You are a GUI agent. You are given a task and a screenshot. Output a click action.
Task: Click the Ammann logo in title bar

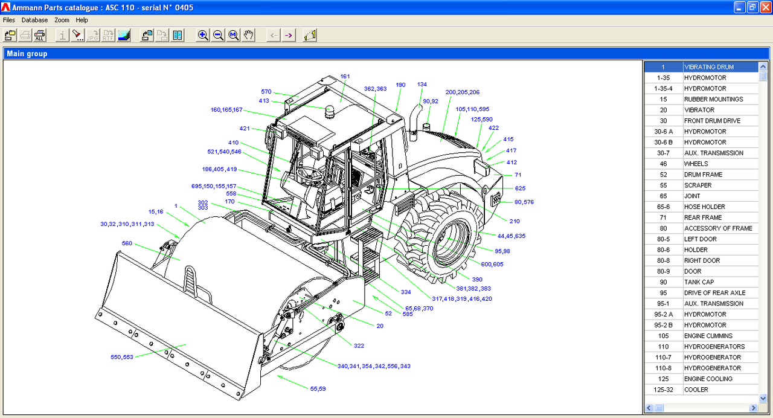[7, 7]
